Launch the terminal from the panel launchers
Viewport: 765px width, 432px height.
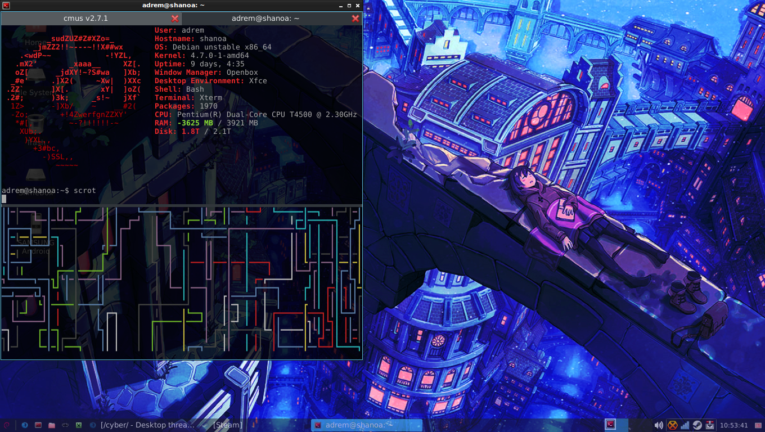pyautogui.click(x=38, y=425)
